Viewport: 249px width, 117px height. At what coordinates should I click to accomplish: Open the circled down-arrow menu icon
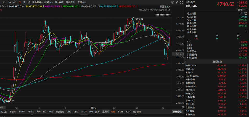click(173, 2)
